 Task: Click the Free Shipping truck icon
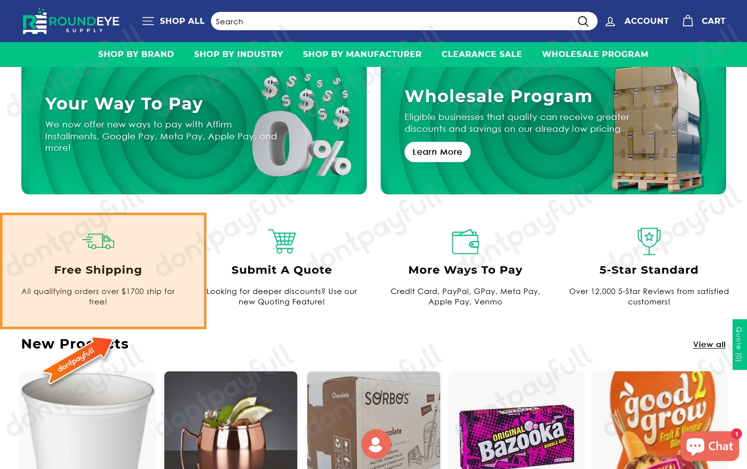(x=98, y=241)
